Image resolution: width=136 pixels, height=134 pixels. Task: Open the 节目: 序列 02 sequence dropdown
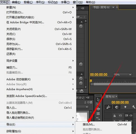pyautogui.click(x=113, y=7)
